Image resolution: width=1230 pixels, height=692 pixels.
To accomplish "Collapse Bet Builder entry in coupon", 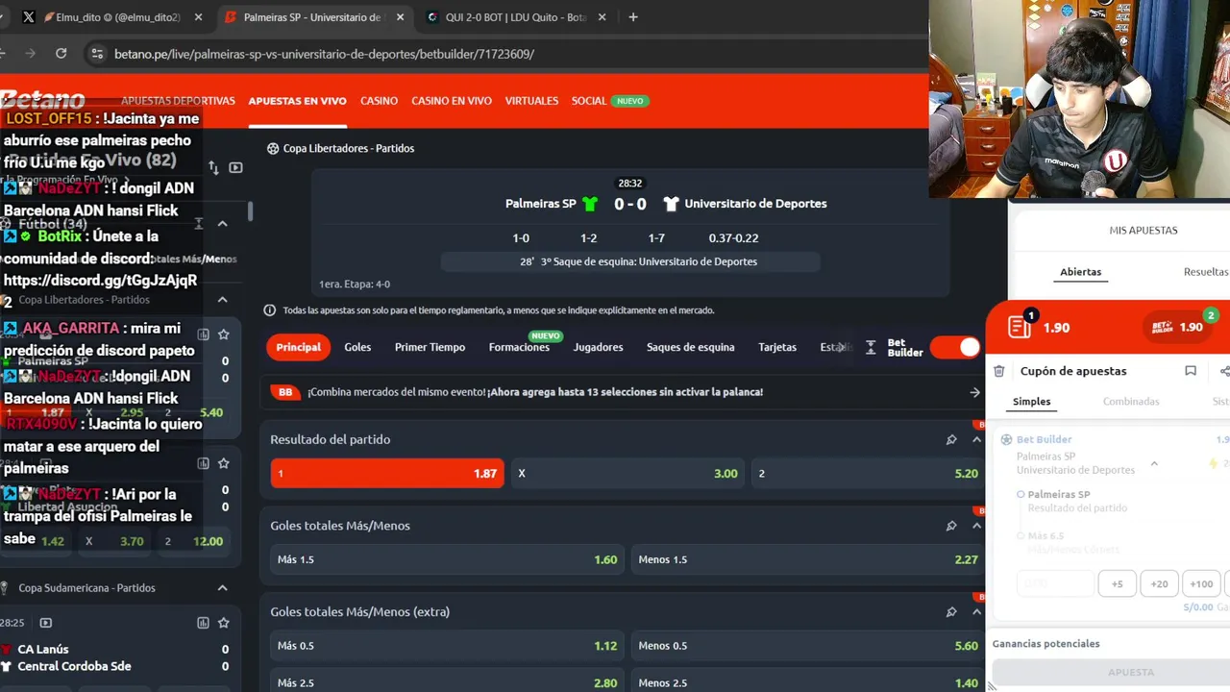I will pyautogui.click(x=1154, y=464).
